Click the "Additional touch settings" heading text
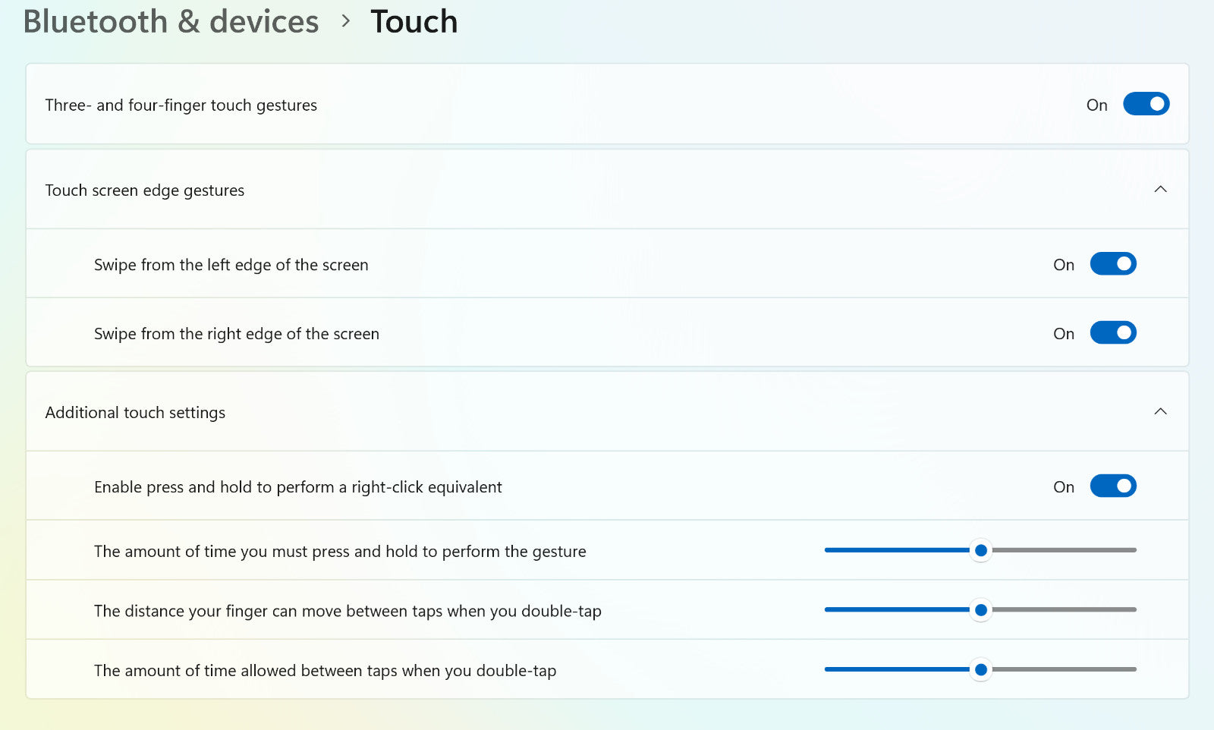This screenshot has width=1214, height=730. pos(135,413)
